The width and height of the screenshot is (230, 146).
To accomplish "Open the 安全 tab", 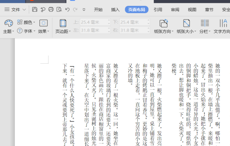I will coord(226,10).
